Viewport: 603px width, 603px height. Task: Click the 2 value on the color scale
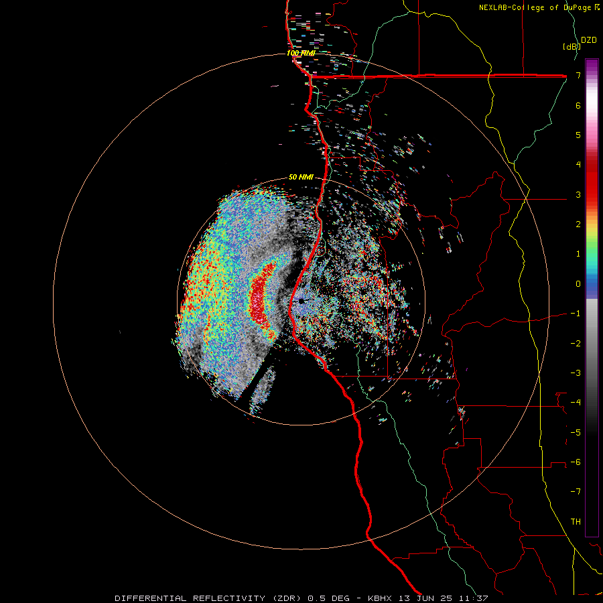578,224
